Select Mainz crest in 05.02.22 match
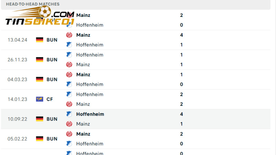The width and height of the screenshot is (276, 155). [69, 134]
